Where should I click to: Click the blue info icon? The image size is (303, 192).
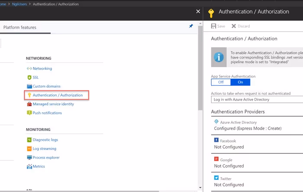[219, 57]
